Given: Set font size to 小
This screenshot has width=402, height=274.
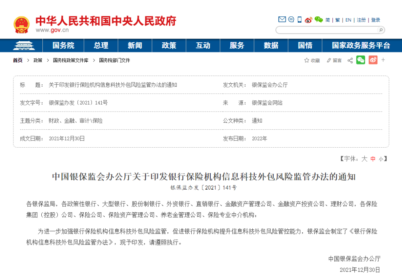Looking at the screenshot, I should [x=380, y=159].
